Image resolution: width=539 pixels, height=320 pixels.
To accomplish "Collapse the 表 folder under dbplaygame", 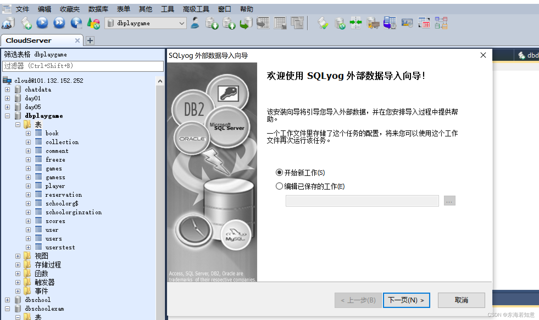I will pos(18,125).
